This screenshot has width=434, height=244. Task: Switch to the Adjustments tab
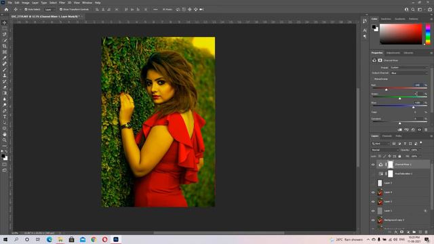(x=393, y=53)
